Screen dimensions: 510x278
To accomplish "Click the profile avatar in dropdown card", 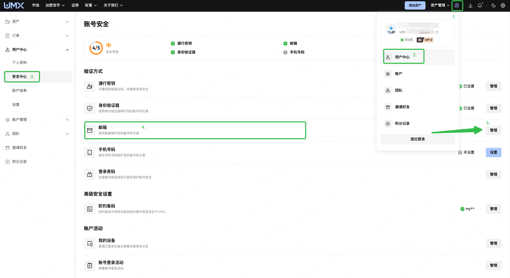I will [x=391, y=29].
